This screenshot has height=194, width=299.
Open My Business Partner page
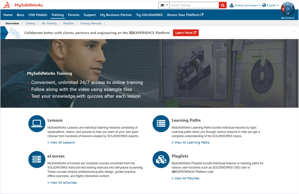pos(116,15)
